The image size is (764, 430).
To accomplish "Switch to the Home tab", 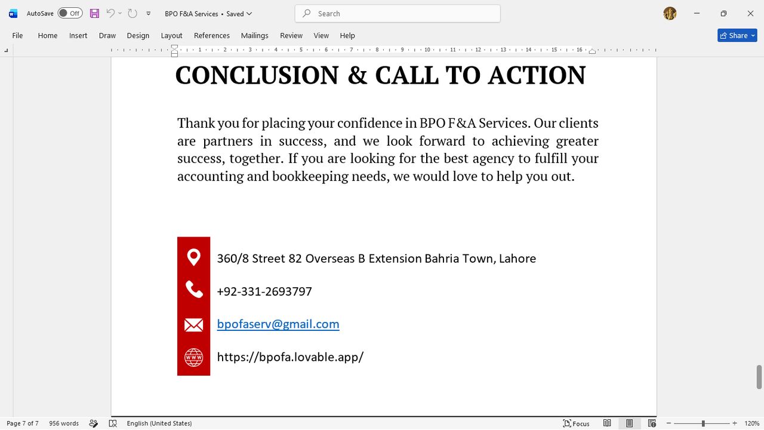I will (48, 36).
